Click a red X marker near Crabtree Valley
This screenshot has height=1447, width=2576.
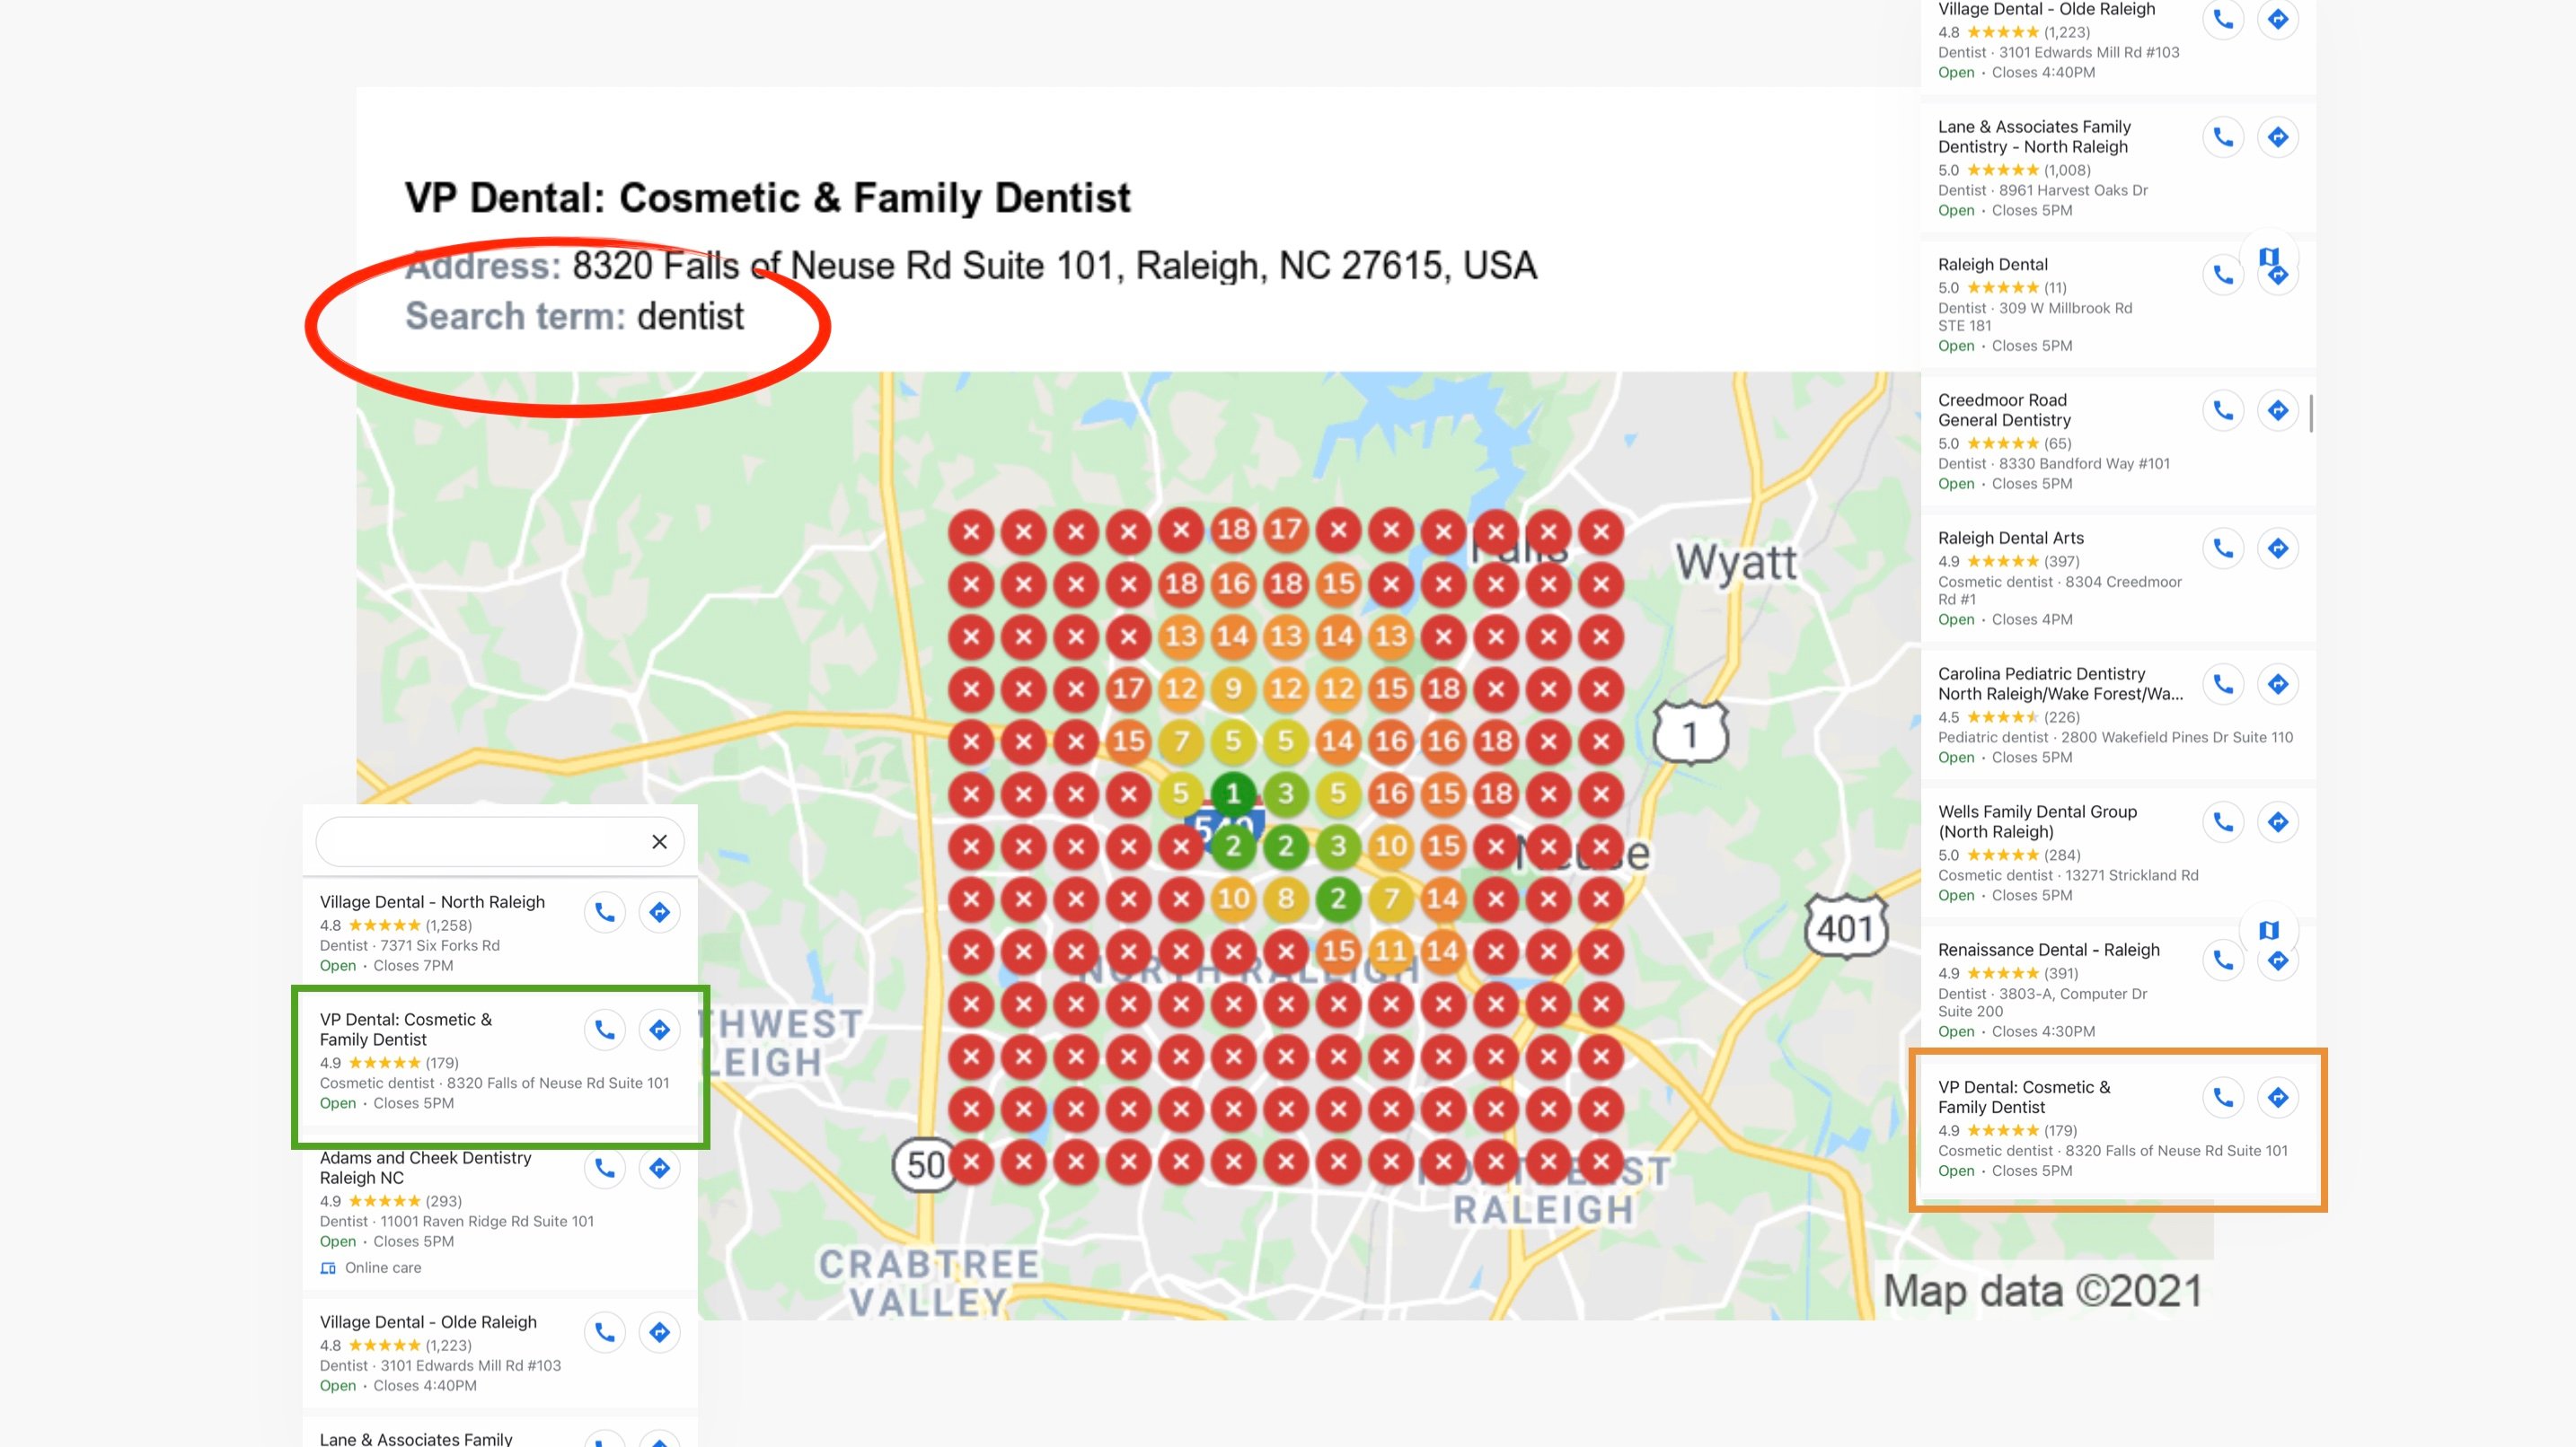click(x=971, y=1162)
